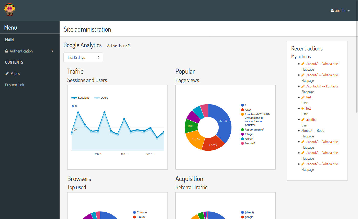
Task: Click the '800' value on Traffic chart axis
Action: pos(74,106)
